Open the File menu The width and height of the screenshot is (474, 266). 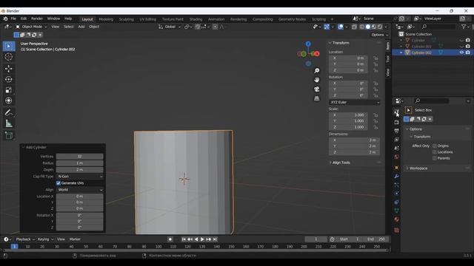13,18
